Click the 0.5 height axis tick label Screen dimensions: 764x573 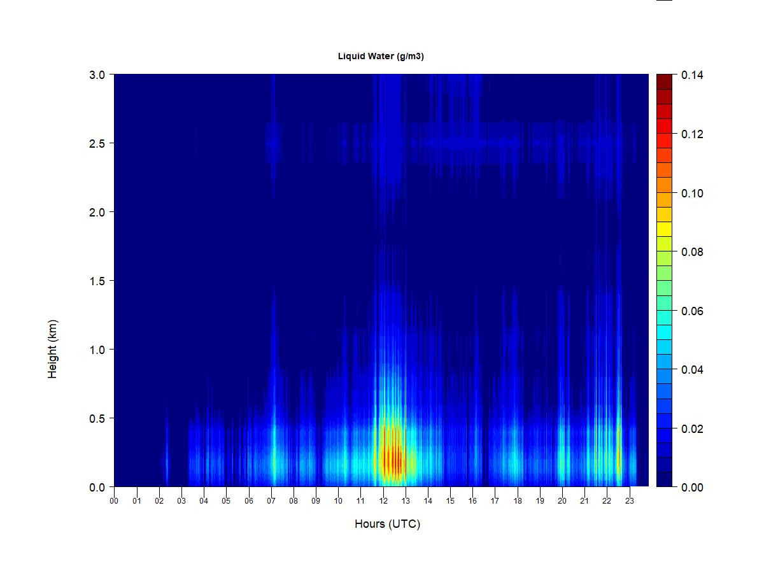click(x=97, y=418)
